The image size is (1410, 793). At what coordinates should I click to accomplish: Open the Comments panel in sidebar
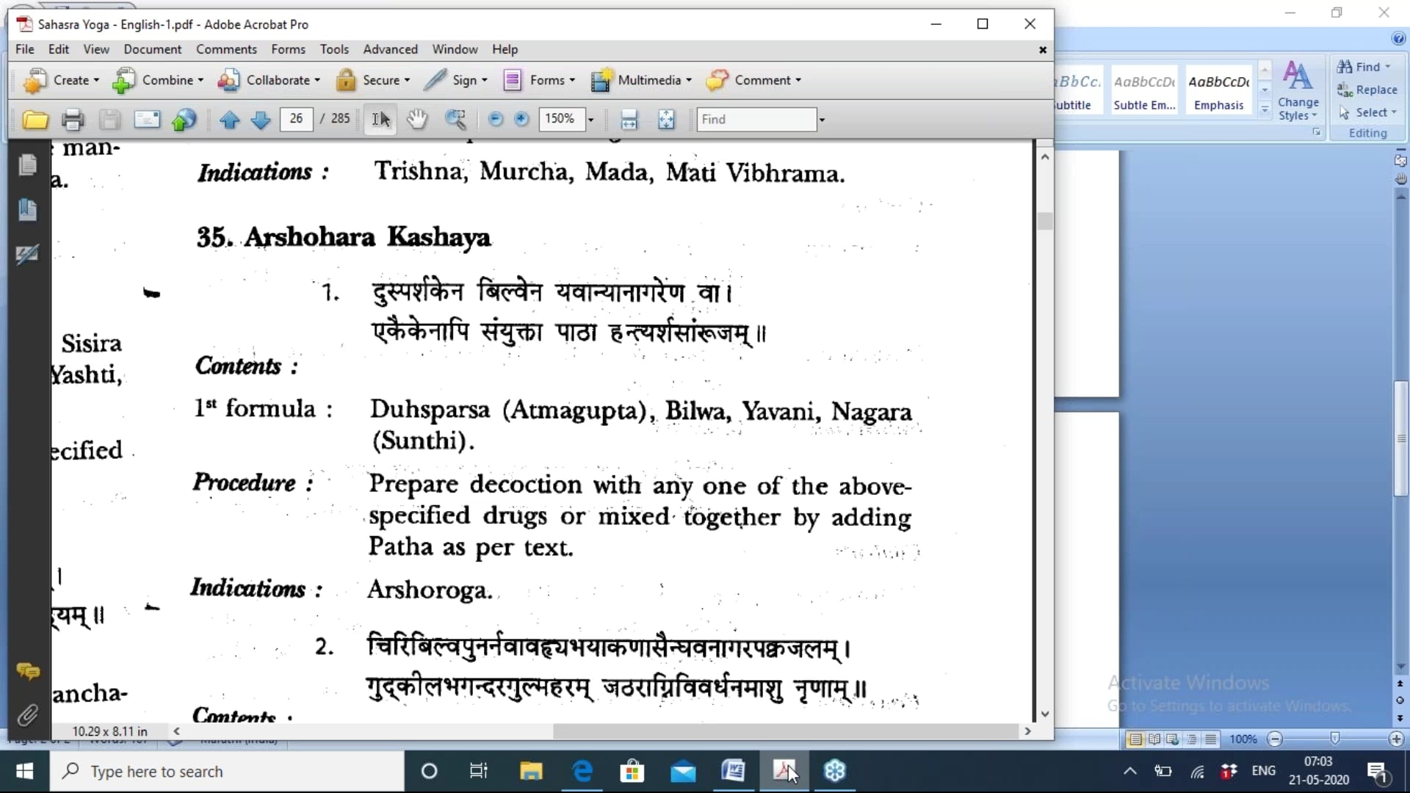tap(28, 670)
